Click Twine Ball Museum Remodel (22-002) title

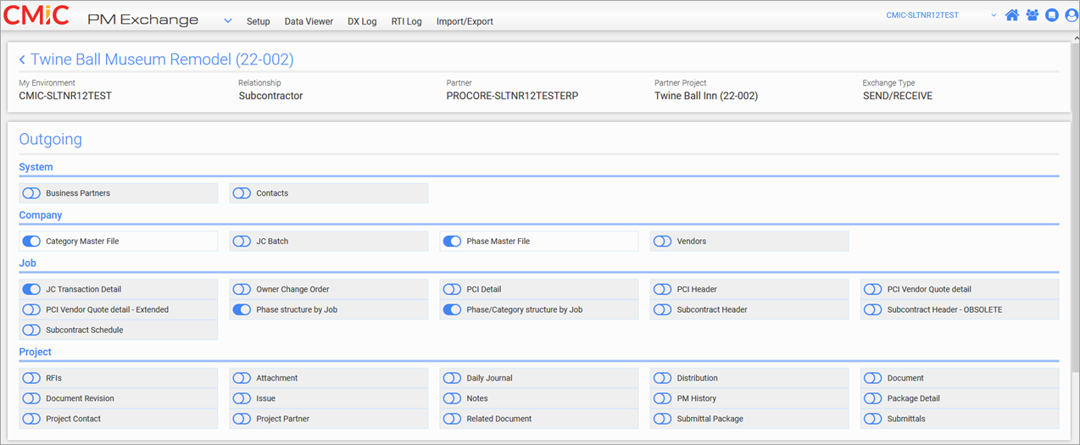tap(162, 59)
